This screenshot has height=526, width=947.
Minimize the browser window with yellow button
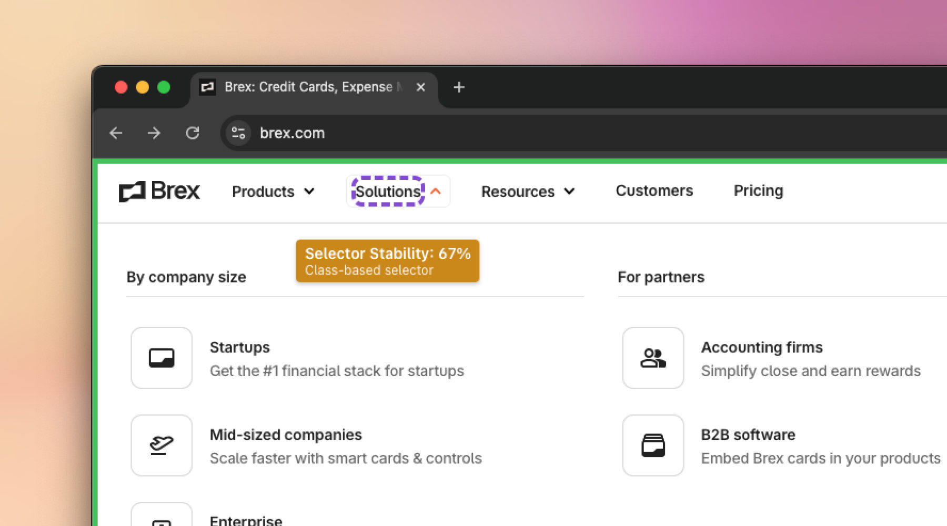(143, 87)
